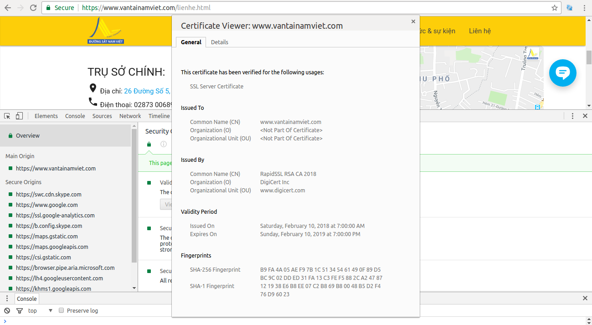Open the blue chat bubble widget
The image size is (592, 325).
click(563, 73)
